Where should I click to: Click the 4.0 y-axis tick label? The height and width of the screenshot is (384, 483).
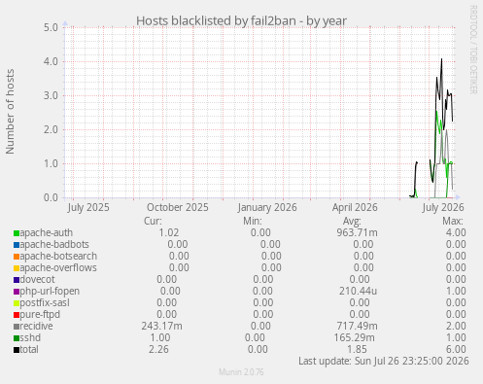click(51, 61)
